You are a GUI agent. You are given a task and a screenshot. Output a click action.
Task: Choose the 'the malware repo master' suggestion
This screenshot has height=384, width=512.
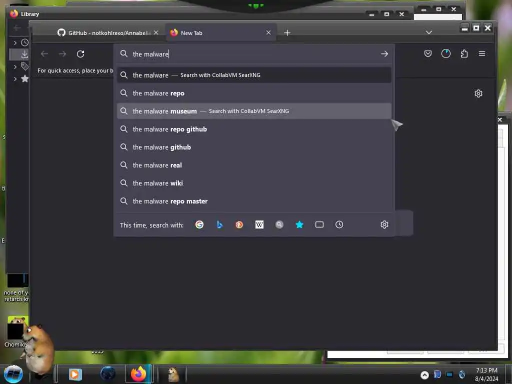(254, 201)
